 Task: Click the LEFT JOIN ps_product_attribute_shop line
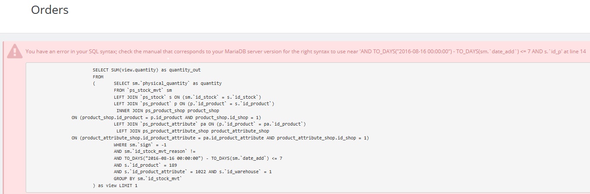pyautogui.click(x=193, y=131)
